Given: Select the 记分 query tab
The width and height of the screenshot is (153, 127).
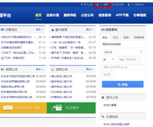Looking at the screenshot, I should coord(115,37).
